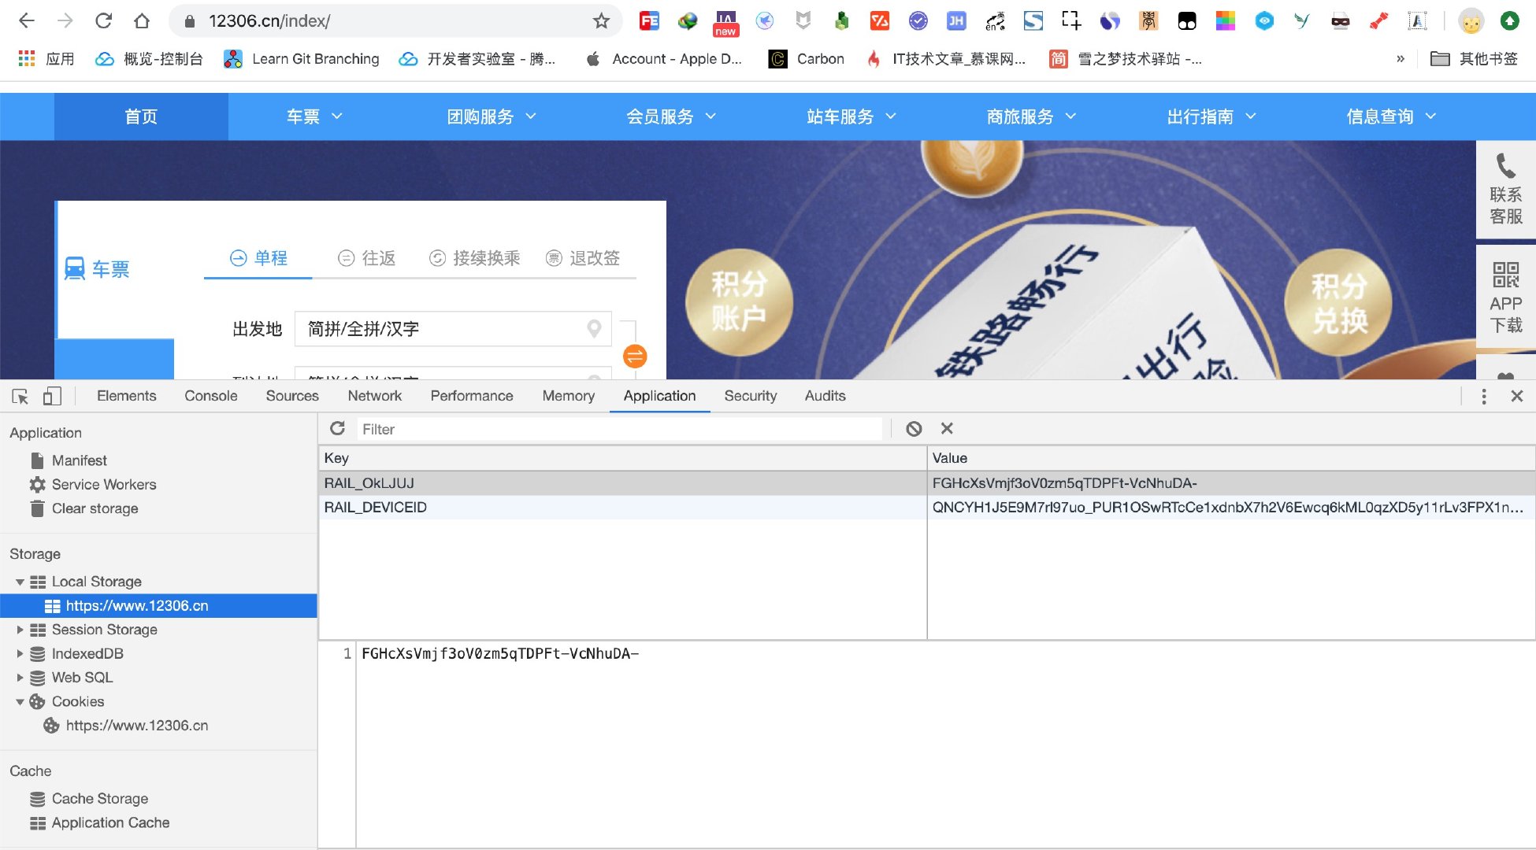Collapse the Local Storage tree
The width and height of the screenshot is (1536, 850).
pos(20,582)
